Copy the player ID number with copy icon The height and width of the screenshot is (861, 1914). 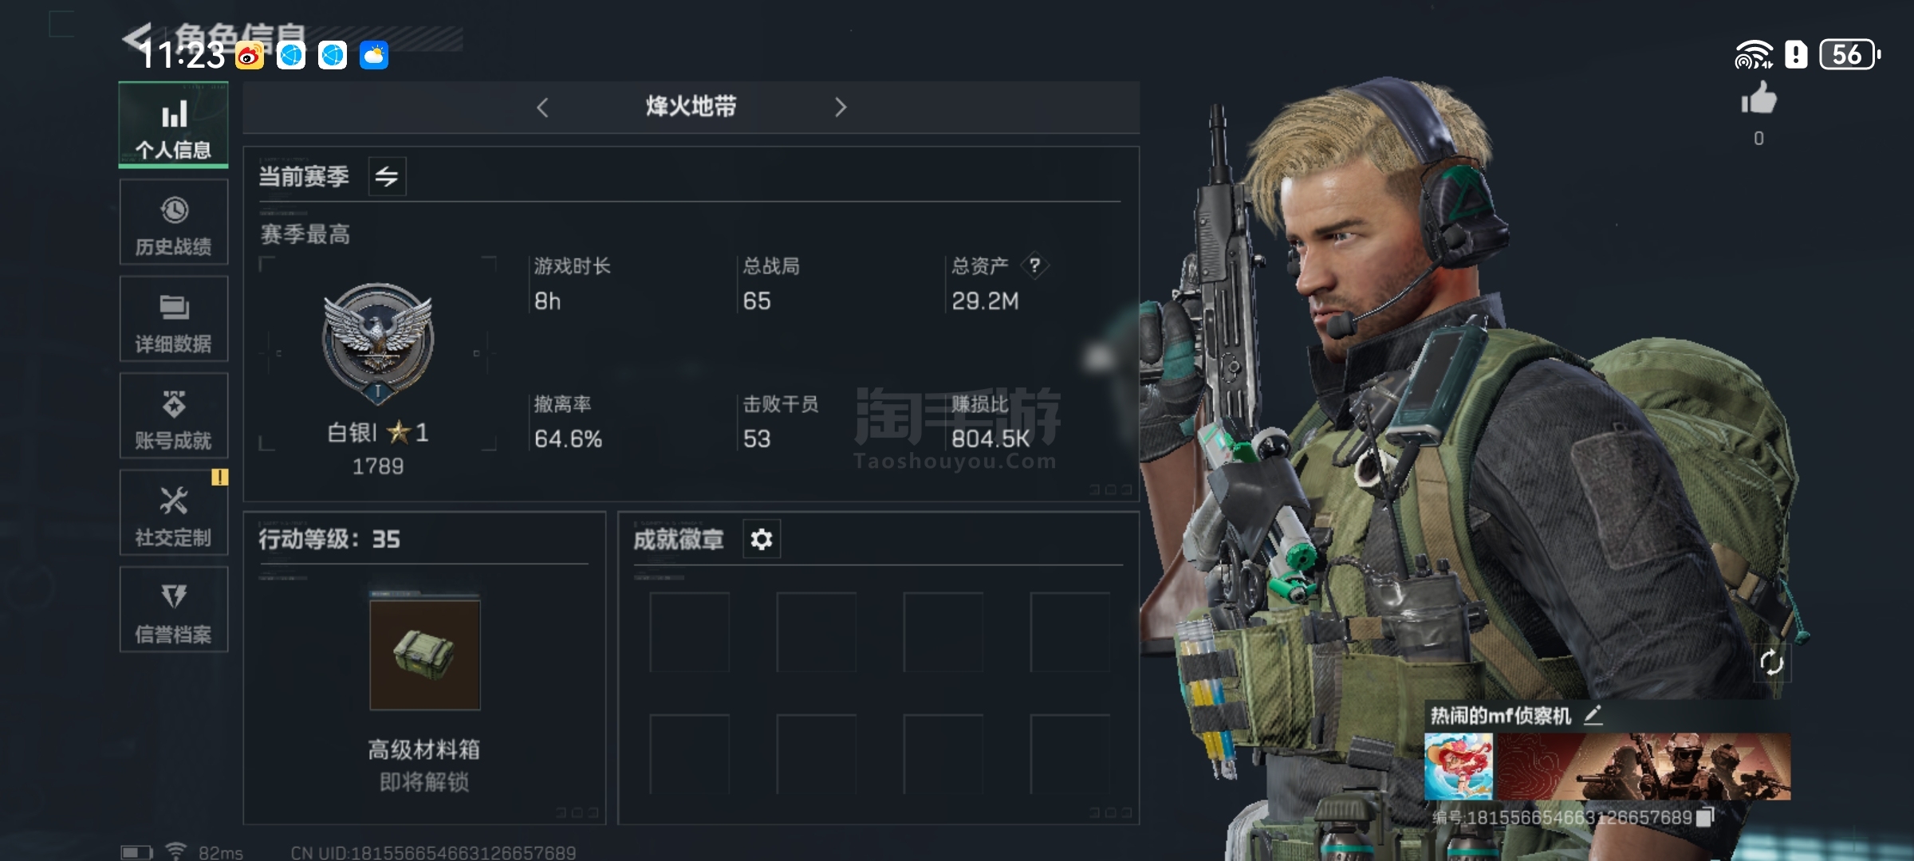click(x=1704, y=817)
